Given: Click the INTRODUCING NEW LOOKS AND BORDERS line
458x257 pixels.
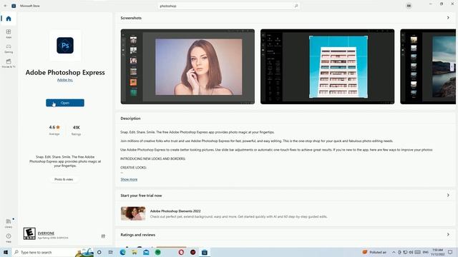Looking at the screenshot, I should coord(152,158).
